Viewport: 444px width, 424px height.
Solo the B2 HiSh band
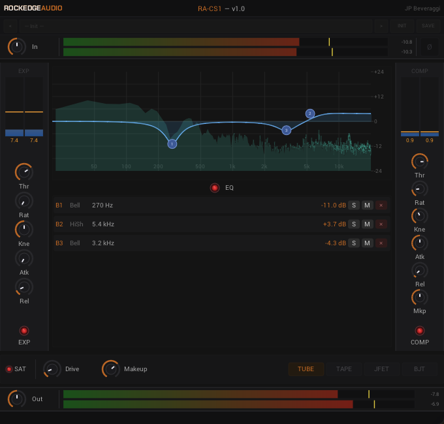click(x=354, y=224)
